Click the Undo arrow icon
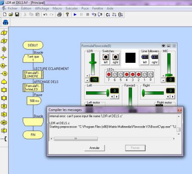Screen dimensions: 192x174 point(45,14)
